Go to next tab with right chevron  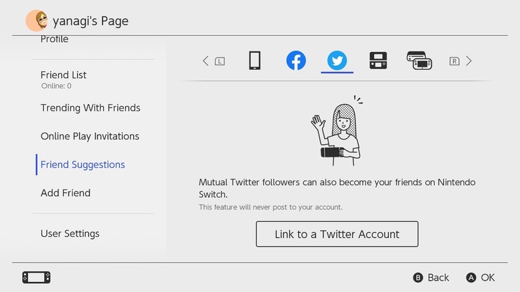click(x=469, y=61)
